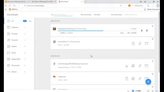164x92 pixels.
Task: Select the Pictures category
Action: click(14, 34)
